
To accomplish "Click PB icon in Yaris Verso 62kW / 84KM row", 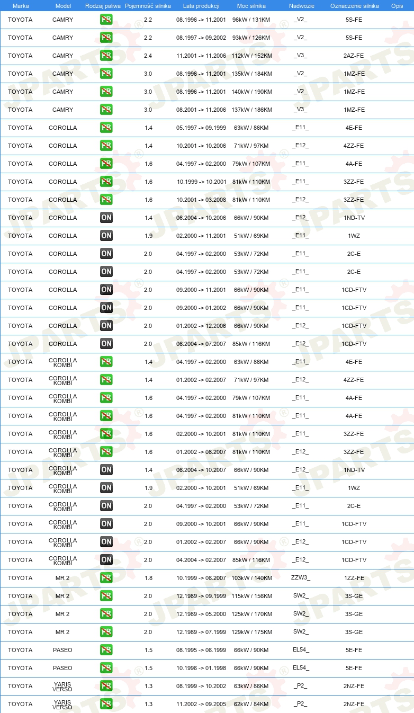I will point(106,704).
